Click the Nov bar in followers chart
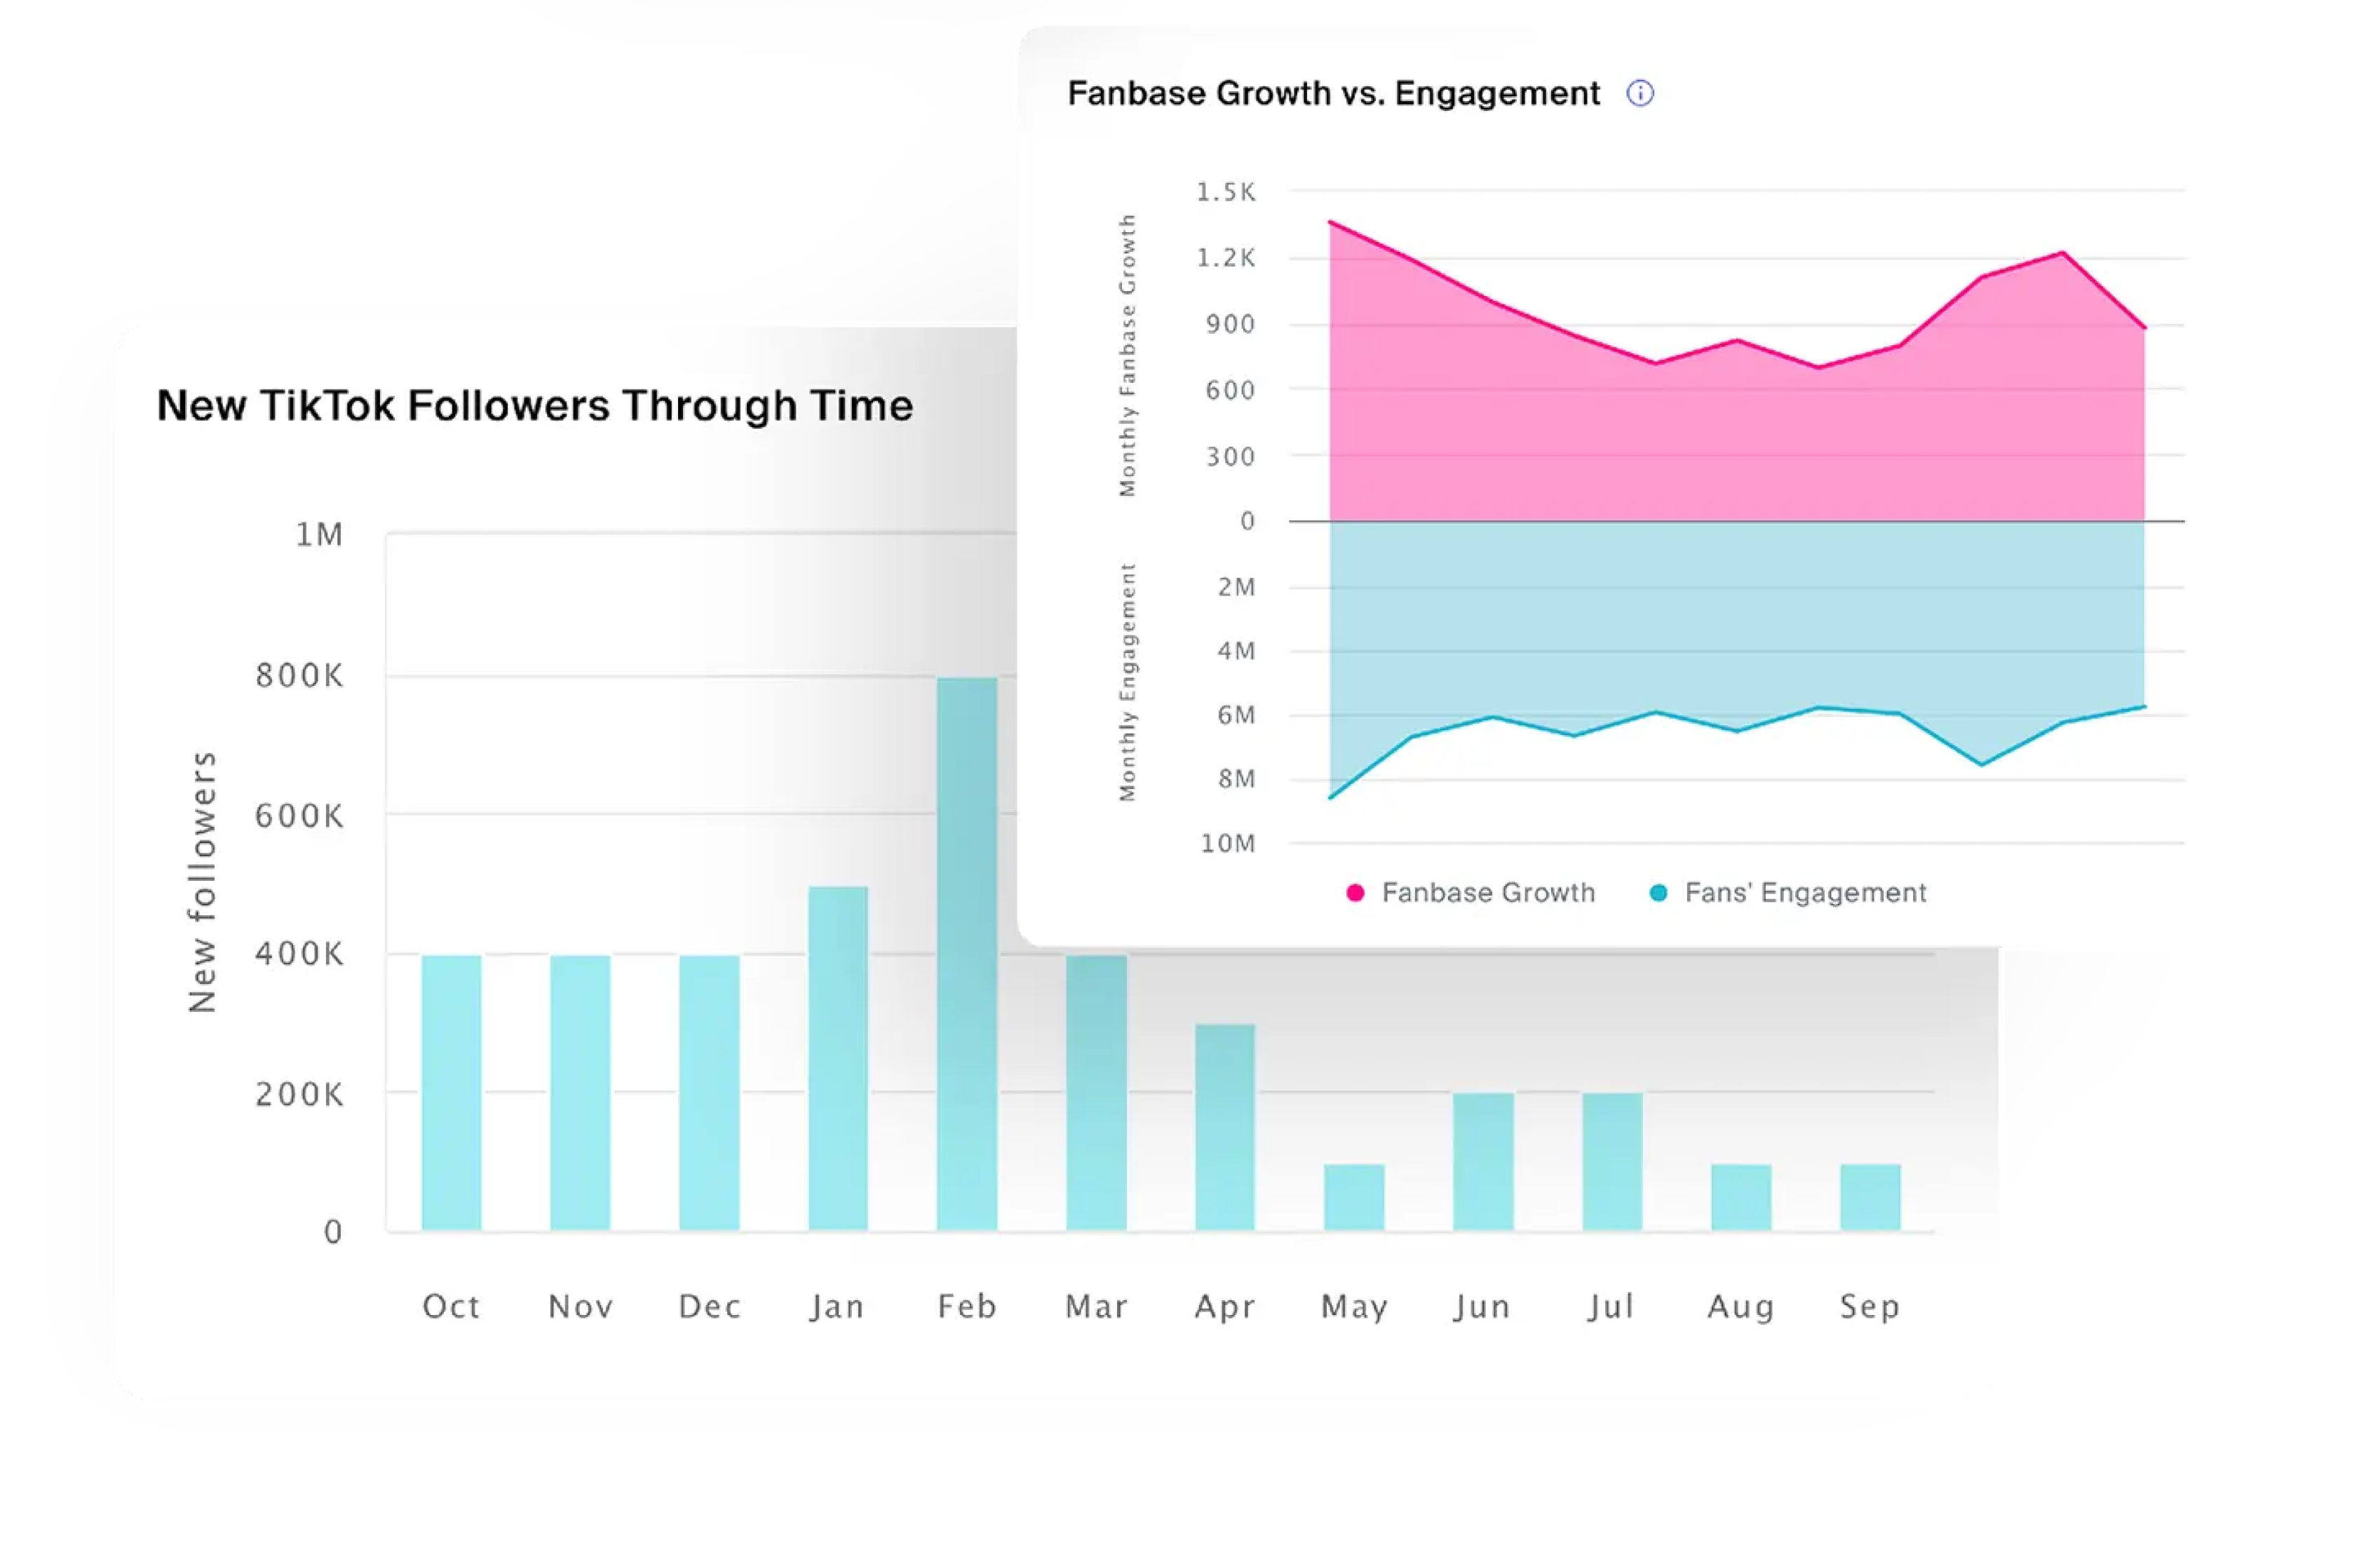The height and width of the screenshot is (1552, 2380). coord(580,1092)
